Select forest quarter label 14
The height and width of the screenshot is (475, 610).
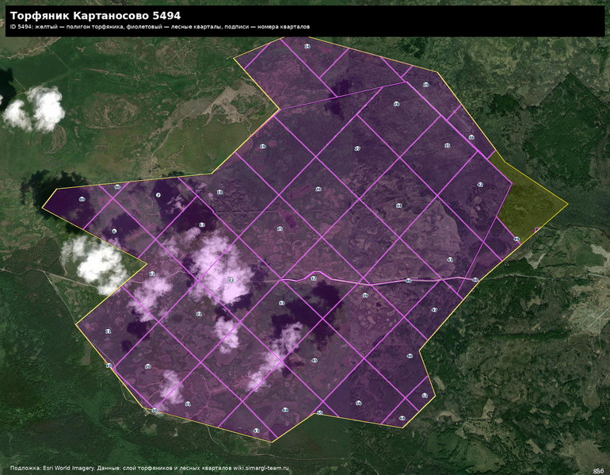307,46
